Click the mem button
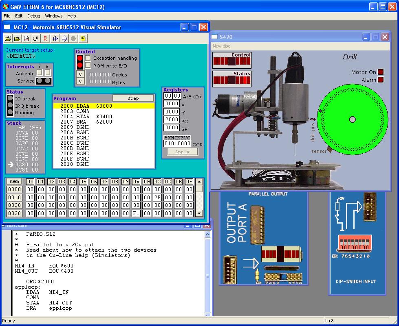 [14, 181]
